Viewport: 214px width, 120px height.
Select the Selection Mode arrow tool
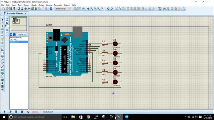point(2,19)
